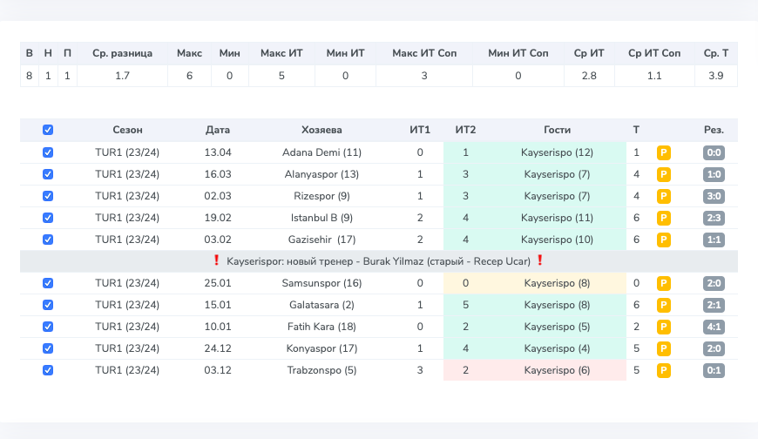
Task: Click yellow P icon in Samsunspor row
Action: click(x=664, y=283)
